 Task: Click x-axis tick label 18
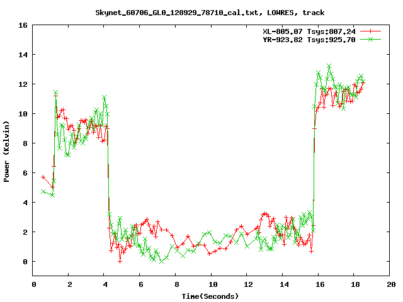pos(355,284)
